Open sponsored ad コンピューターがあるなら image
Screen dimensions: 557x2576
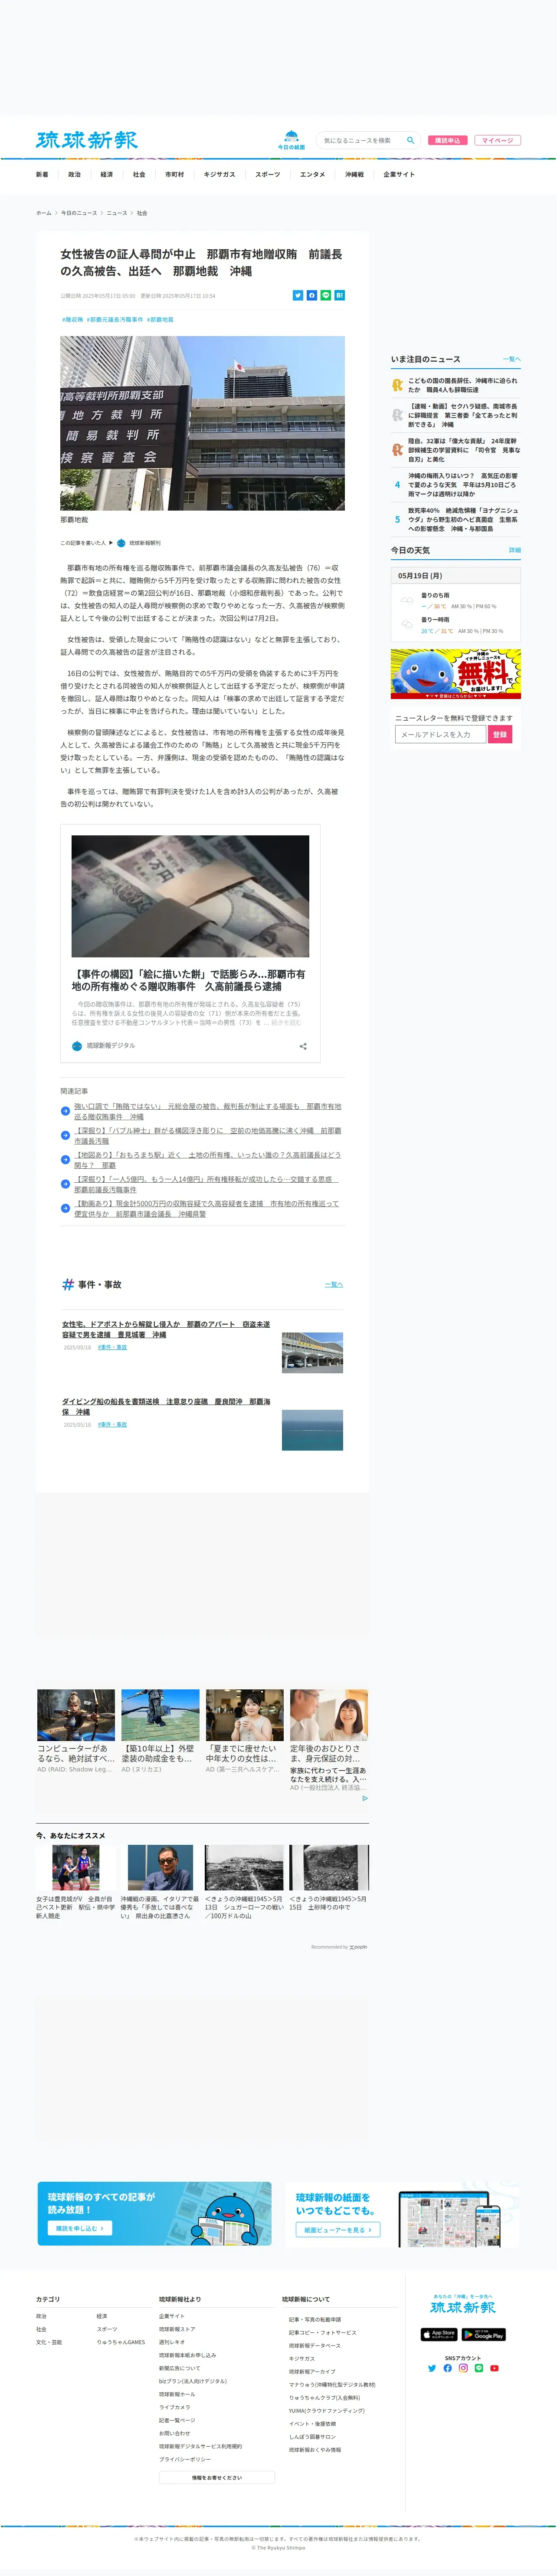pos(76,1715)
